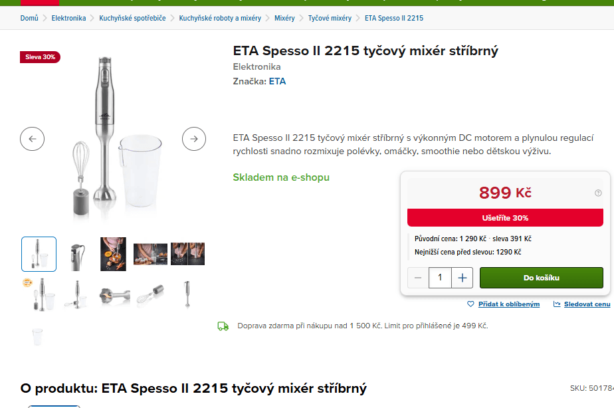Screen dimensions: 614x408
Task: Go to Domů in the breadcrumb
Action: pos(29,18)
